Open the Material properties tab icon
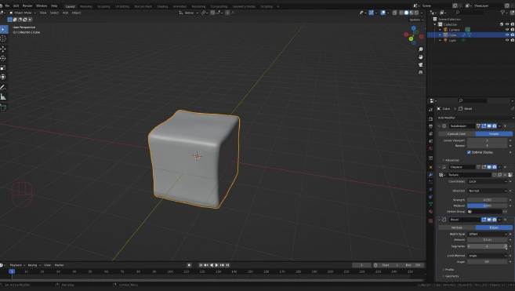 [x=430, y=212]
